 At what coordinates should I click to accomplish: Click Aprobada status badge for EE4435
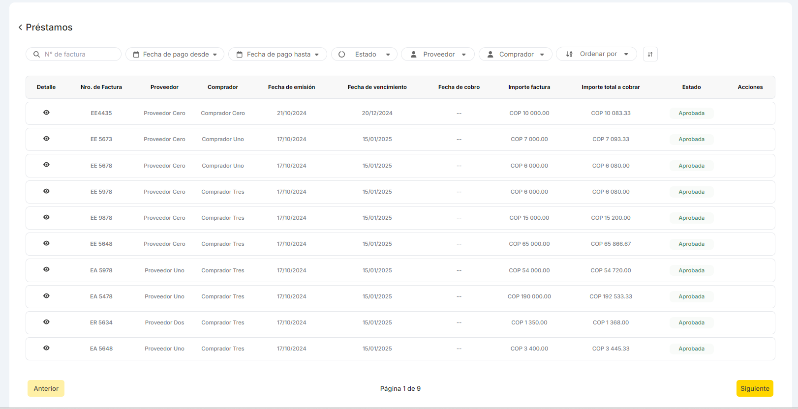pos(691,113)
